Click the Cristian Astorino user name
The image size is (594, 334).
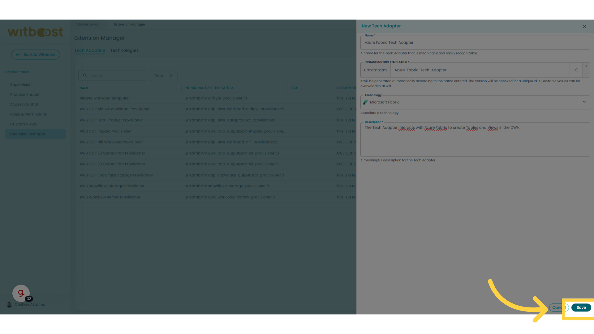(x=30, y=305)
